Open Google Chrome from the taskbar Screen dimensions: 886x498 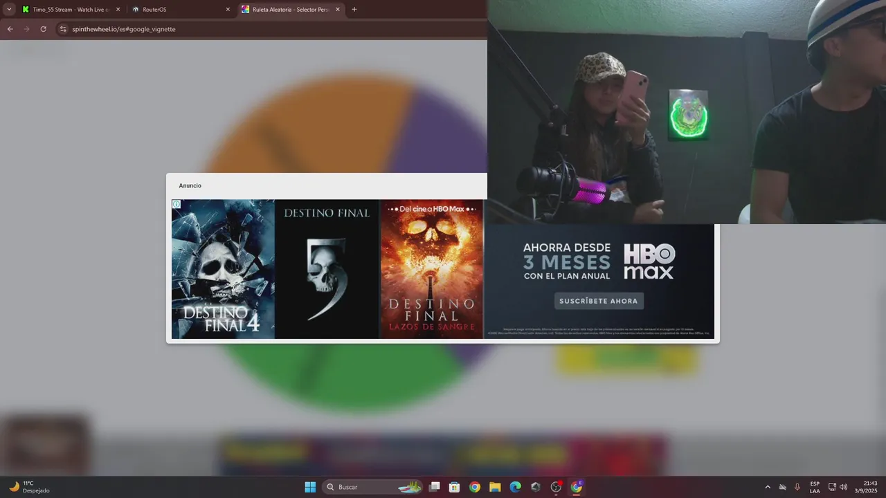tap(475, 487)
